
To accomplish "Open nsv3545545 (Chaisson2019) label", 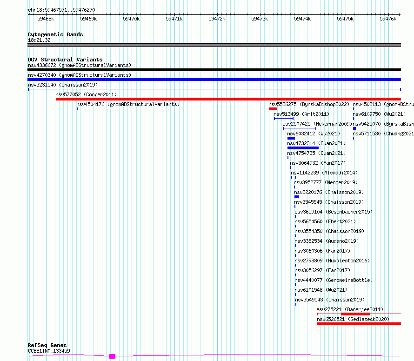I will pyautogui.click(x=329, y=202).
